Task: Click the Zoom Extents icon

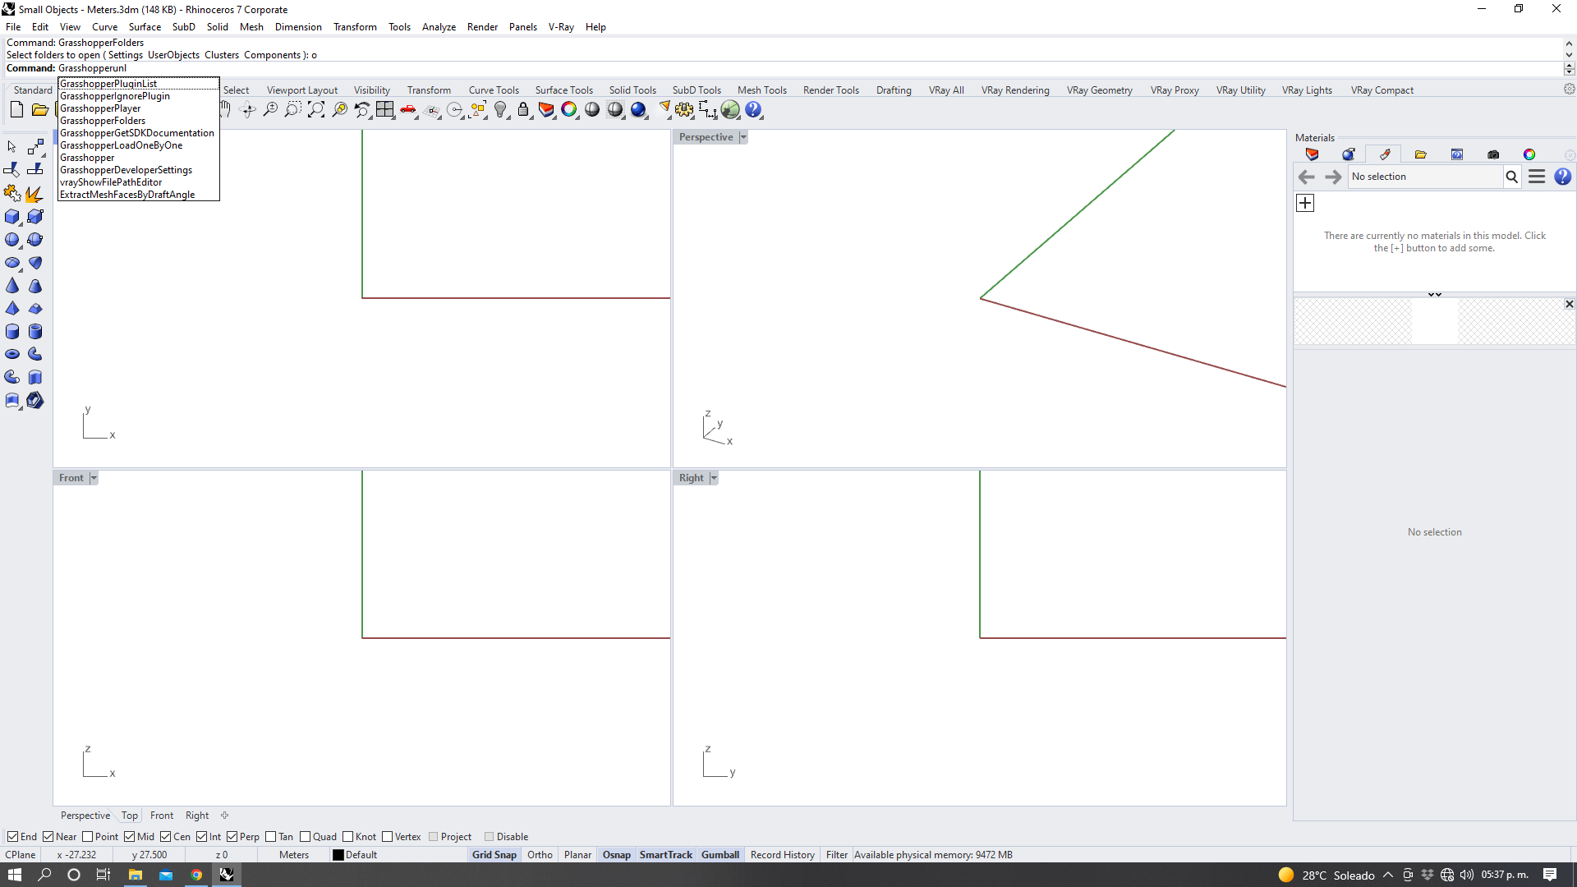Action: click(316, 110)
